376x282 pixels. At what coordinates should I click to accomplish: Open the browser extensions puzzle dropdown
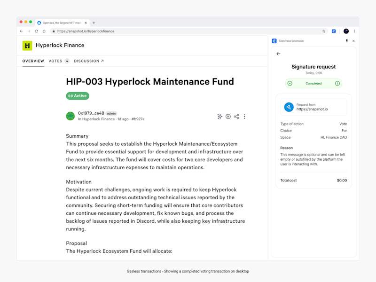pos(333,31)
